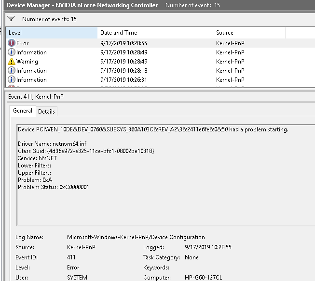This screenshot has width=315, height=281.
Task: Click the Log Name value Microsoft-Windows-Kernel-PnP/Device Configuration
Action: (136, 237)
